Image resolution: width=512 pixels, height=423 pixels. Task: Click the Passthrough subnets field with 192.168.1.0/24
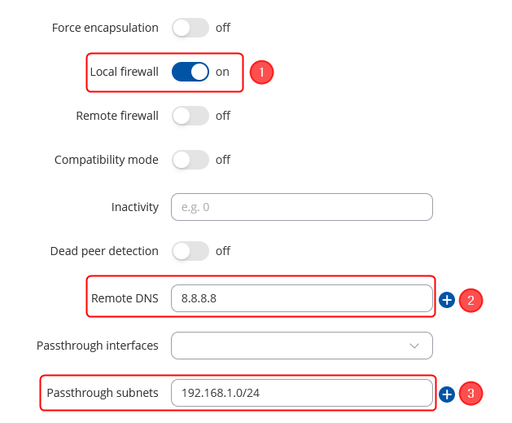click(x=301, y=393)
